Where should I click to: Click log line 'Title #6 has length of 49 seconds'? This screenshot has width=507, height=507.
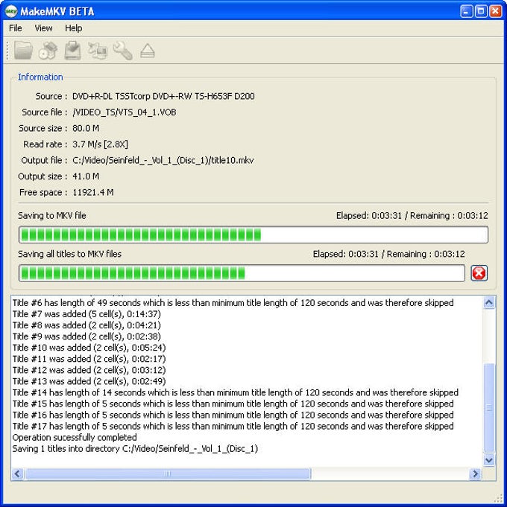tap(233, 303)
